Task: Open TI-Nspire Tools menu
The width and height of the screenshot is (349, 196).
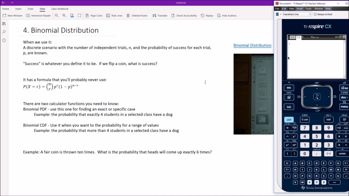Action: pos(308,9)
